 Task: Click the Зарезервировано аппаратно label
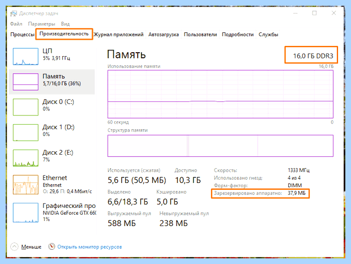(x=248, y=193)
